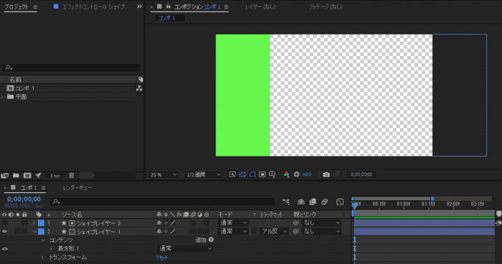The width and height of the screenshot is (502, 264).
Task: Create a new composition from Project panel footer
Action: (27, 175)
